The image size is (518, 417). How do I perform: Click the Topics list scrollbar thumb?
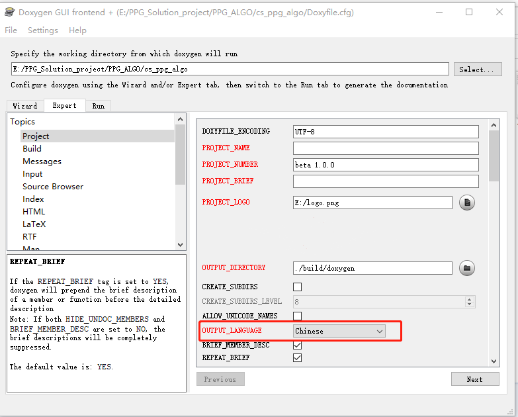(x=180, y=155)
